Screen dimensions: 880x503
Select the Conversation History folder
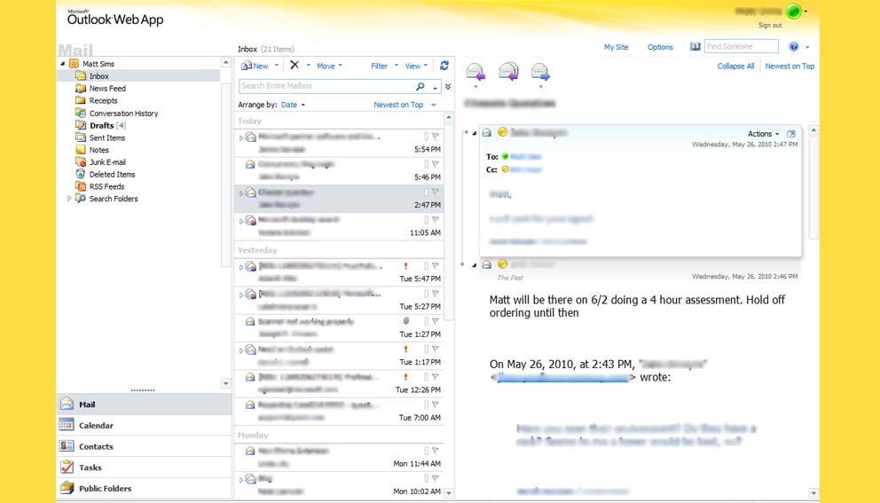click(x=123, y=113)
